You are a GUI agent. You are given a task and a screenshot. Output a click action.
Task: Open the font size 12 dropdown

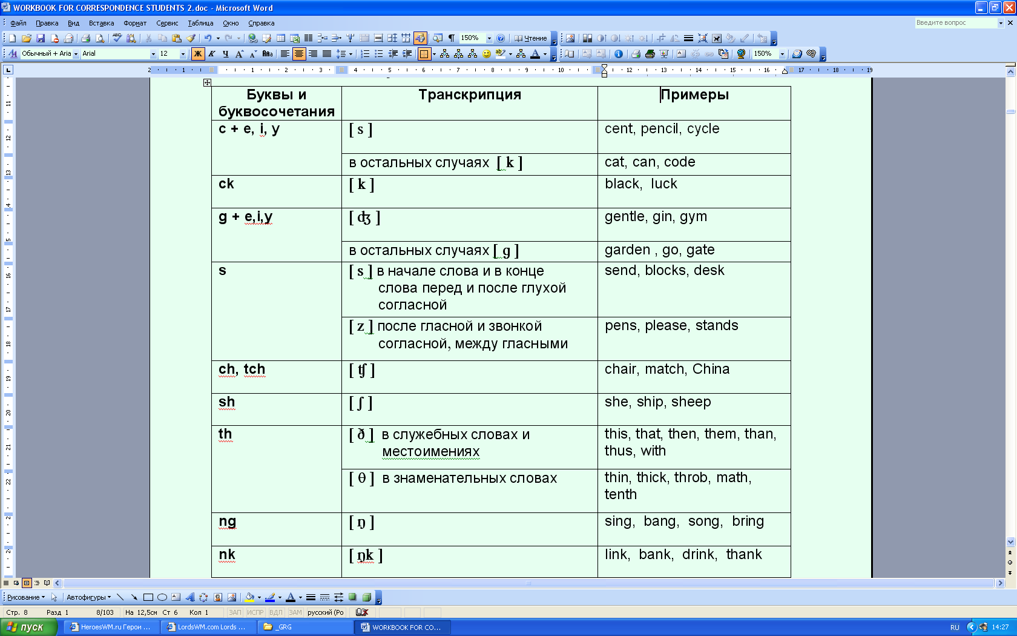point(183,54)
